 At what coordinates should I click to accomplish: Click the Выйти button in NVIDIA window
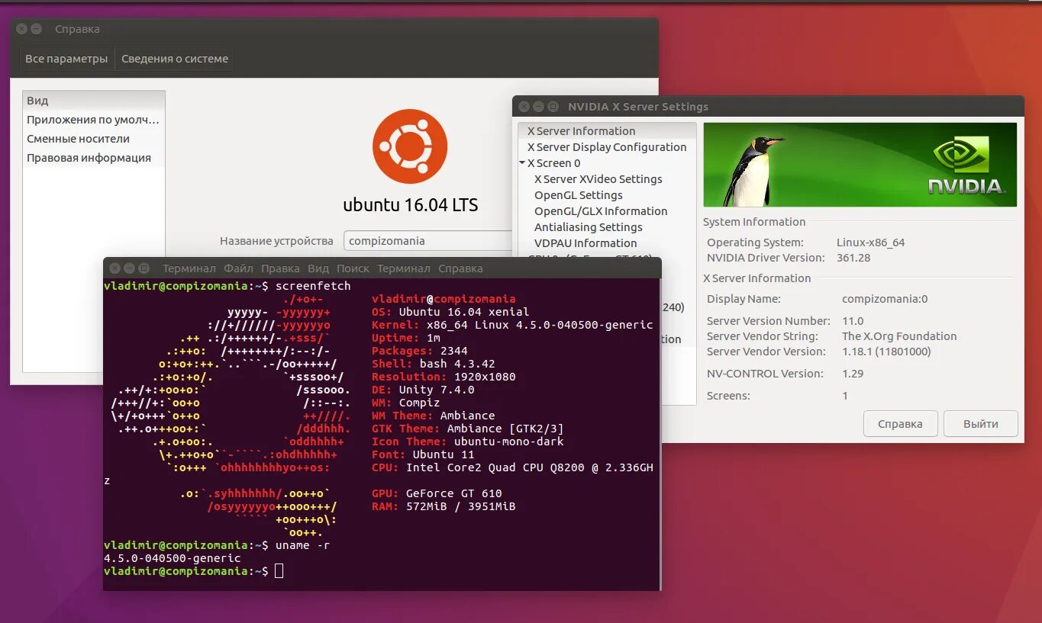[x=981, y=424]
